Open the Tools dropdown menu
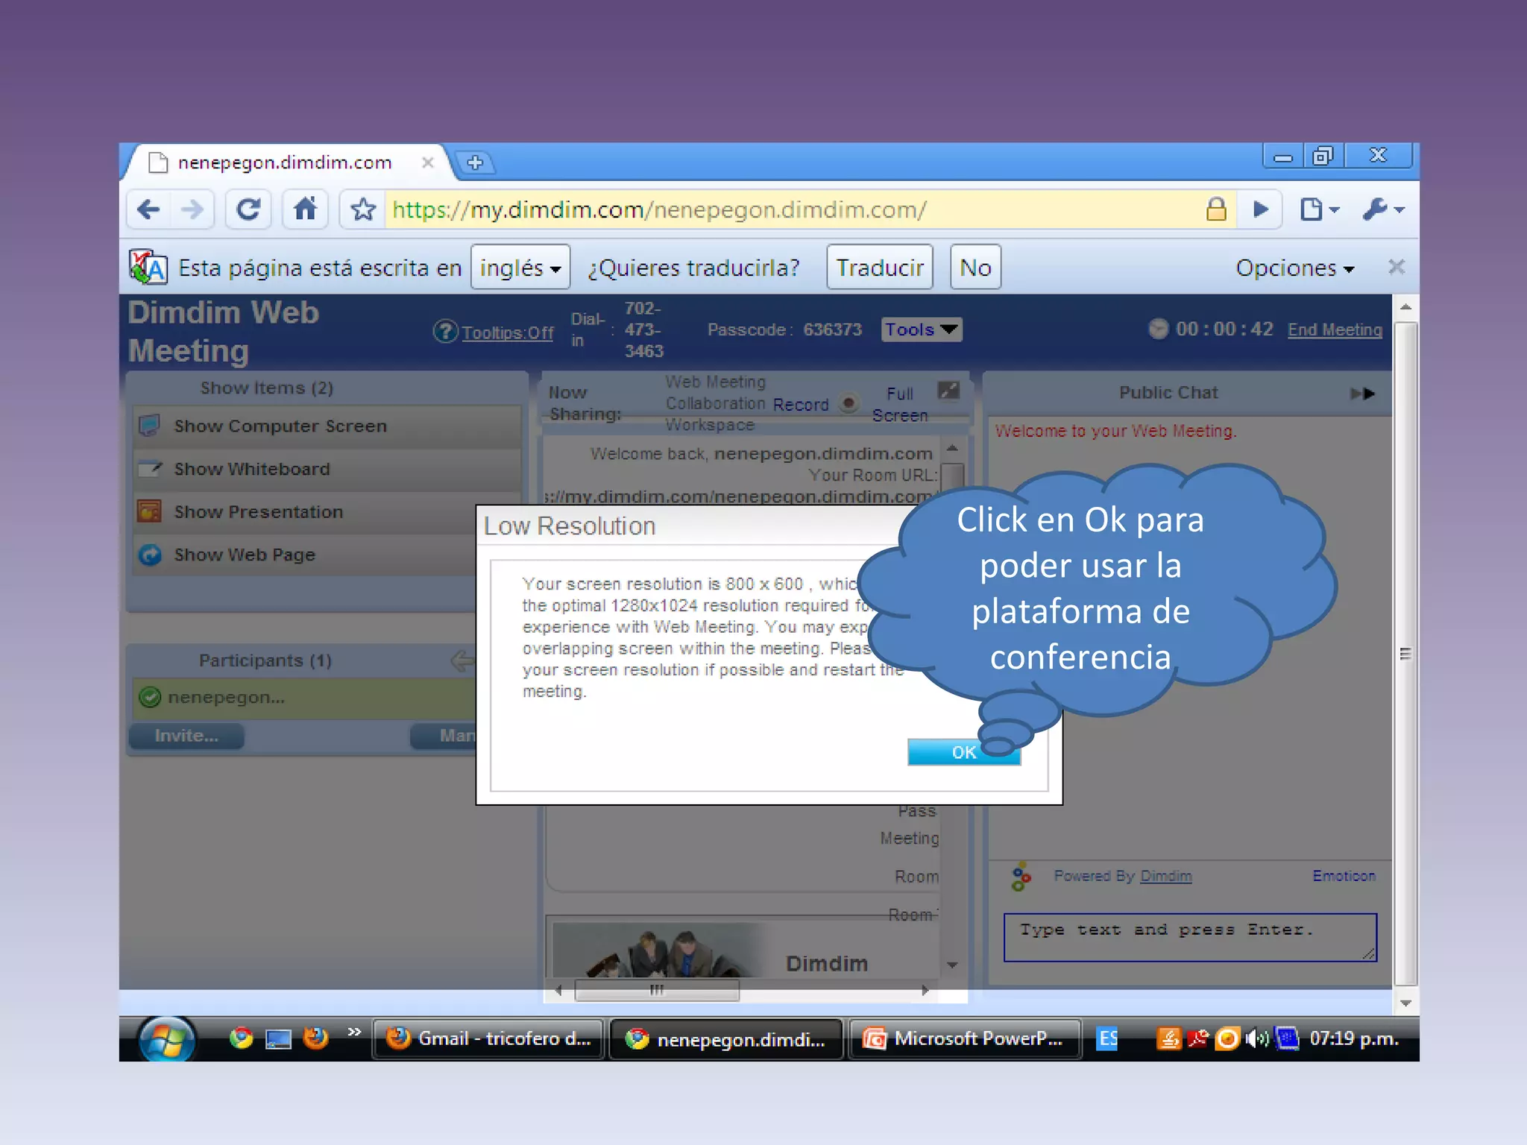Image resolution: width=1527 pixels, height=1145 pixels. (922, 329)
